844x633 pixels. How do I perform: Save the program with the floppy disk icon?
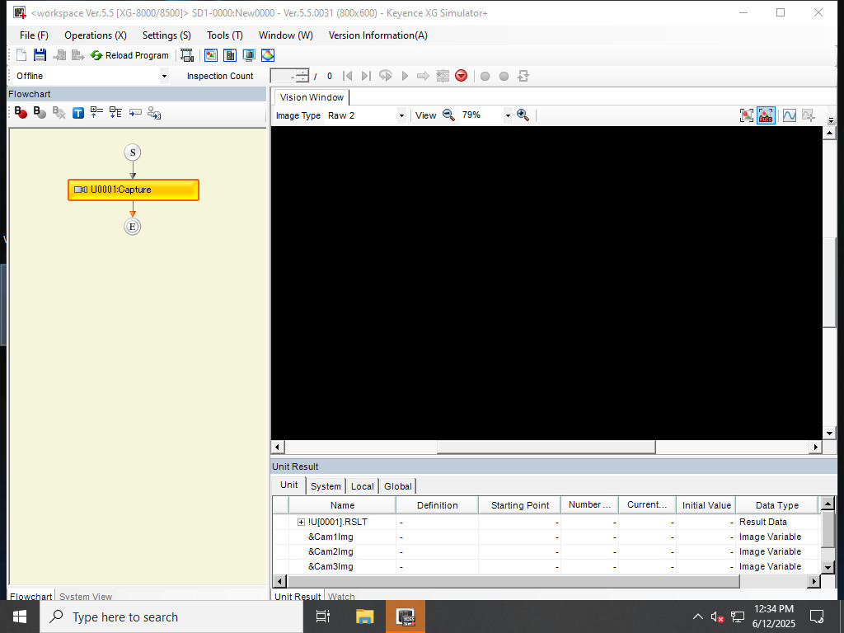tap(40, 55)
